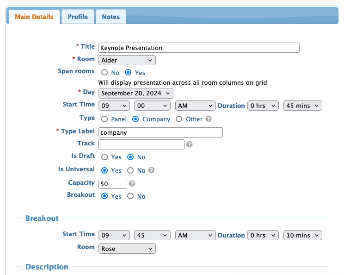
Task: Open the Notes tab
Action: click(111, 17)
